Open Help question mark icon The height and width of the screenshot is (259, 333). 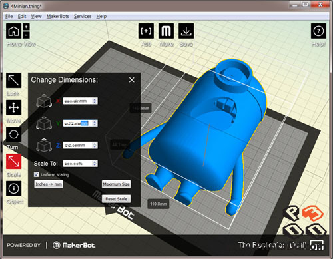318,31
